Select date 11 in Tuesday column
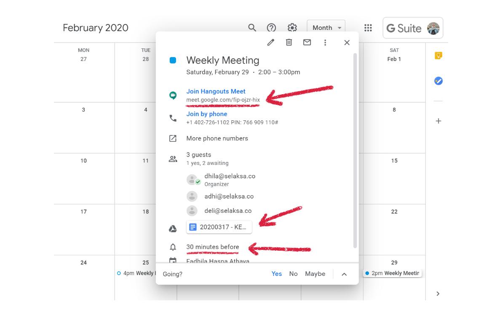The height and width of the screenshot is (318, 500). point(146,161)
